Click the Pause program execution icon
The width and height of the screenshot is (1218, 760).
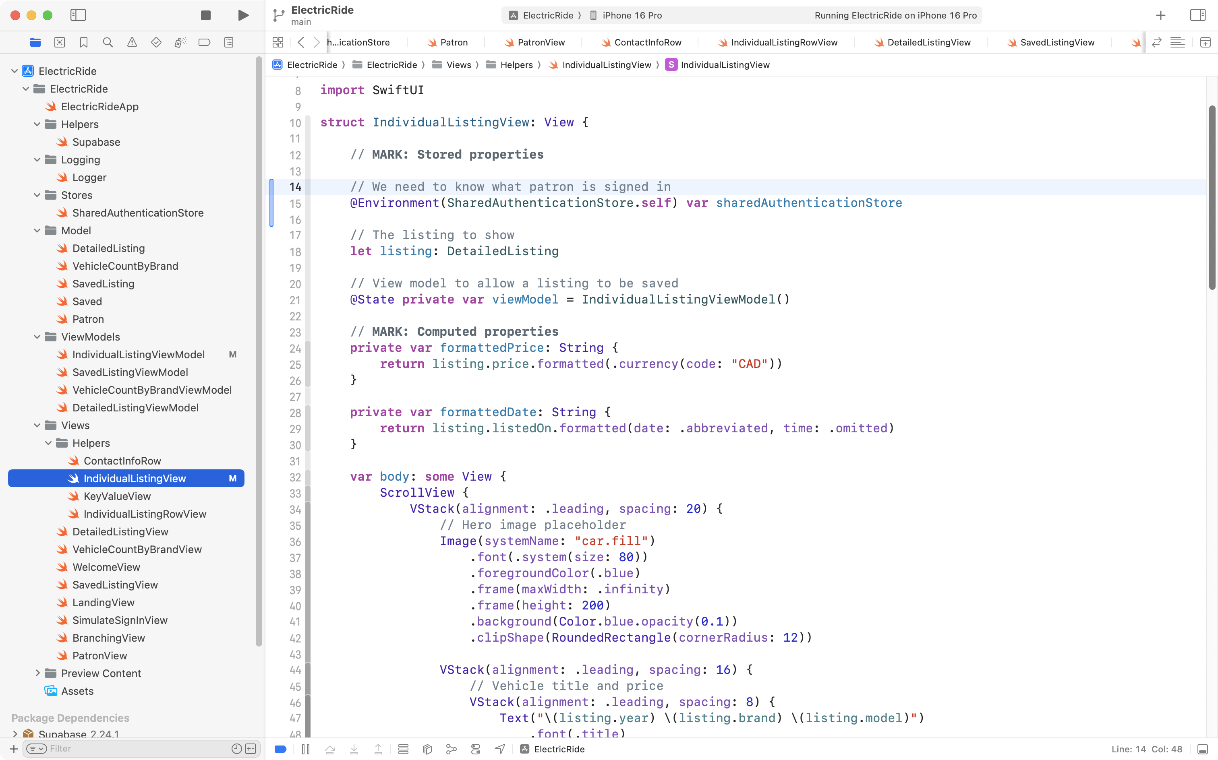(305, 749)
